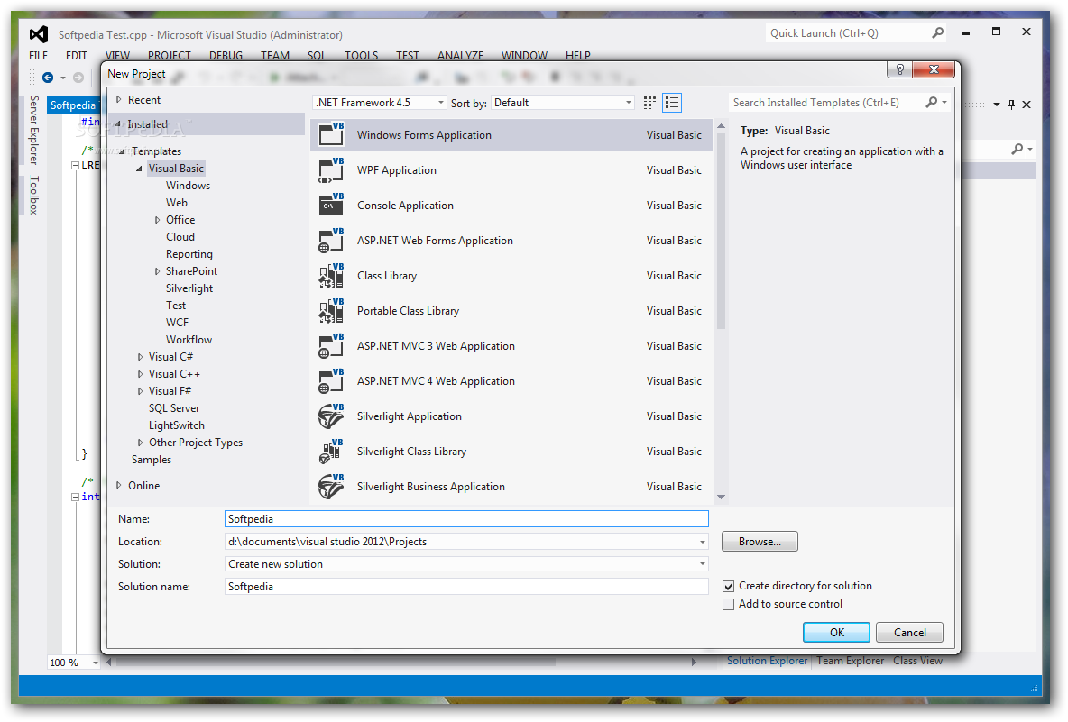The image size is (1068, 722).
Task: Expand the Office subnode
Action: point(157,220)
